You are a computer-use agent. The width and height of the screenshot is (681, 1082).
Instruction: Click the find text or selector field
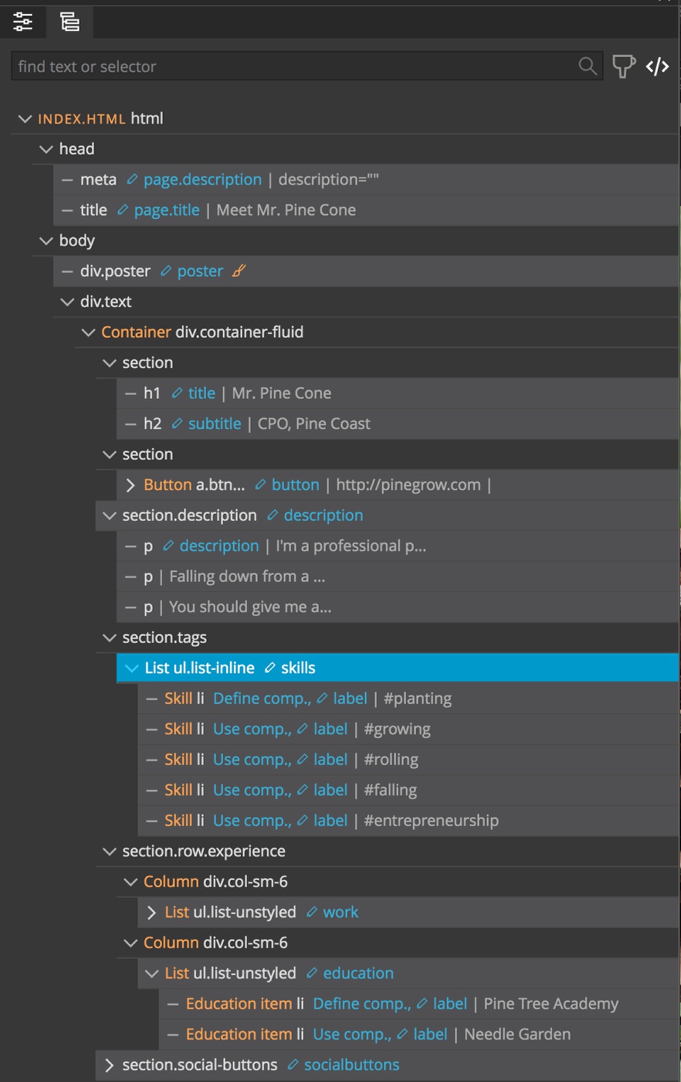pyautogui.click(x=307, y=66)
